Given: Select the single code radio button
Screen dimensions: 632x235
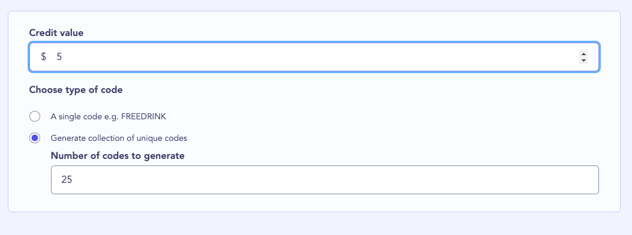Looking at the screenshot, I should click(x=35, y=116).
